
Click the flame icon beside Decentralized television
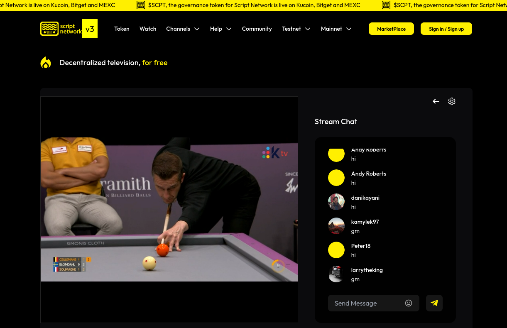46,63
